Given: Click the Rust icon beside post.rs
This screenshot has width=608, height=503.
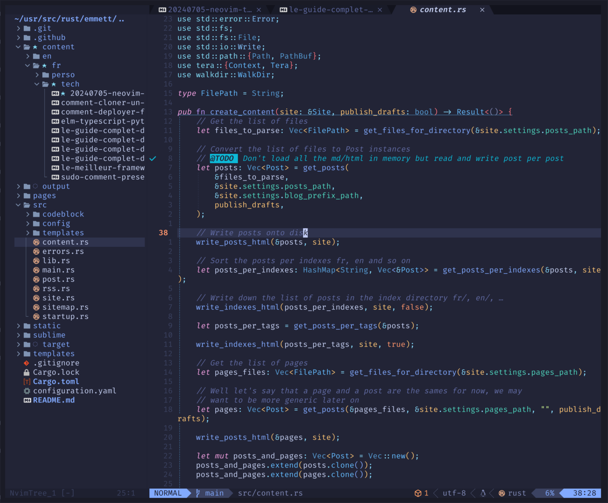Looking at the screenshot, I should [x=36, y=279].
